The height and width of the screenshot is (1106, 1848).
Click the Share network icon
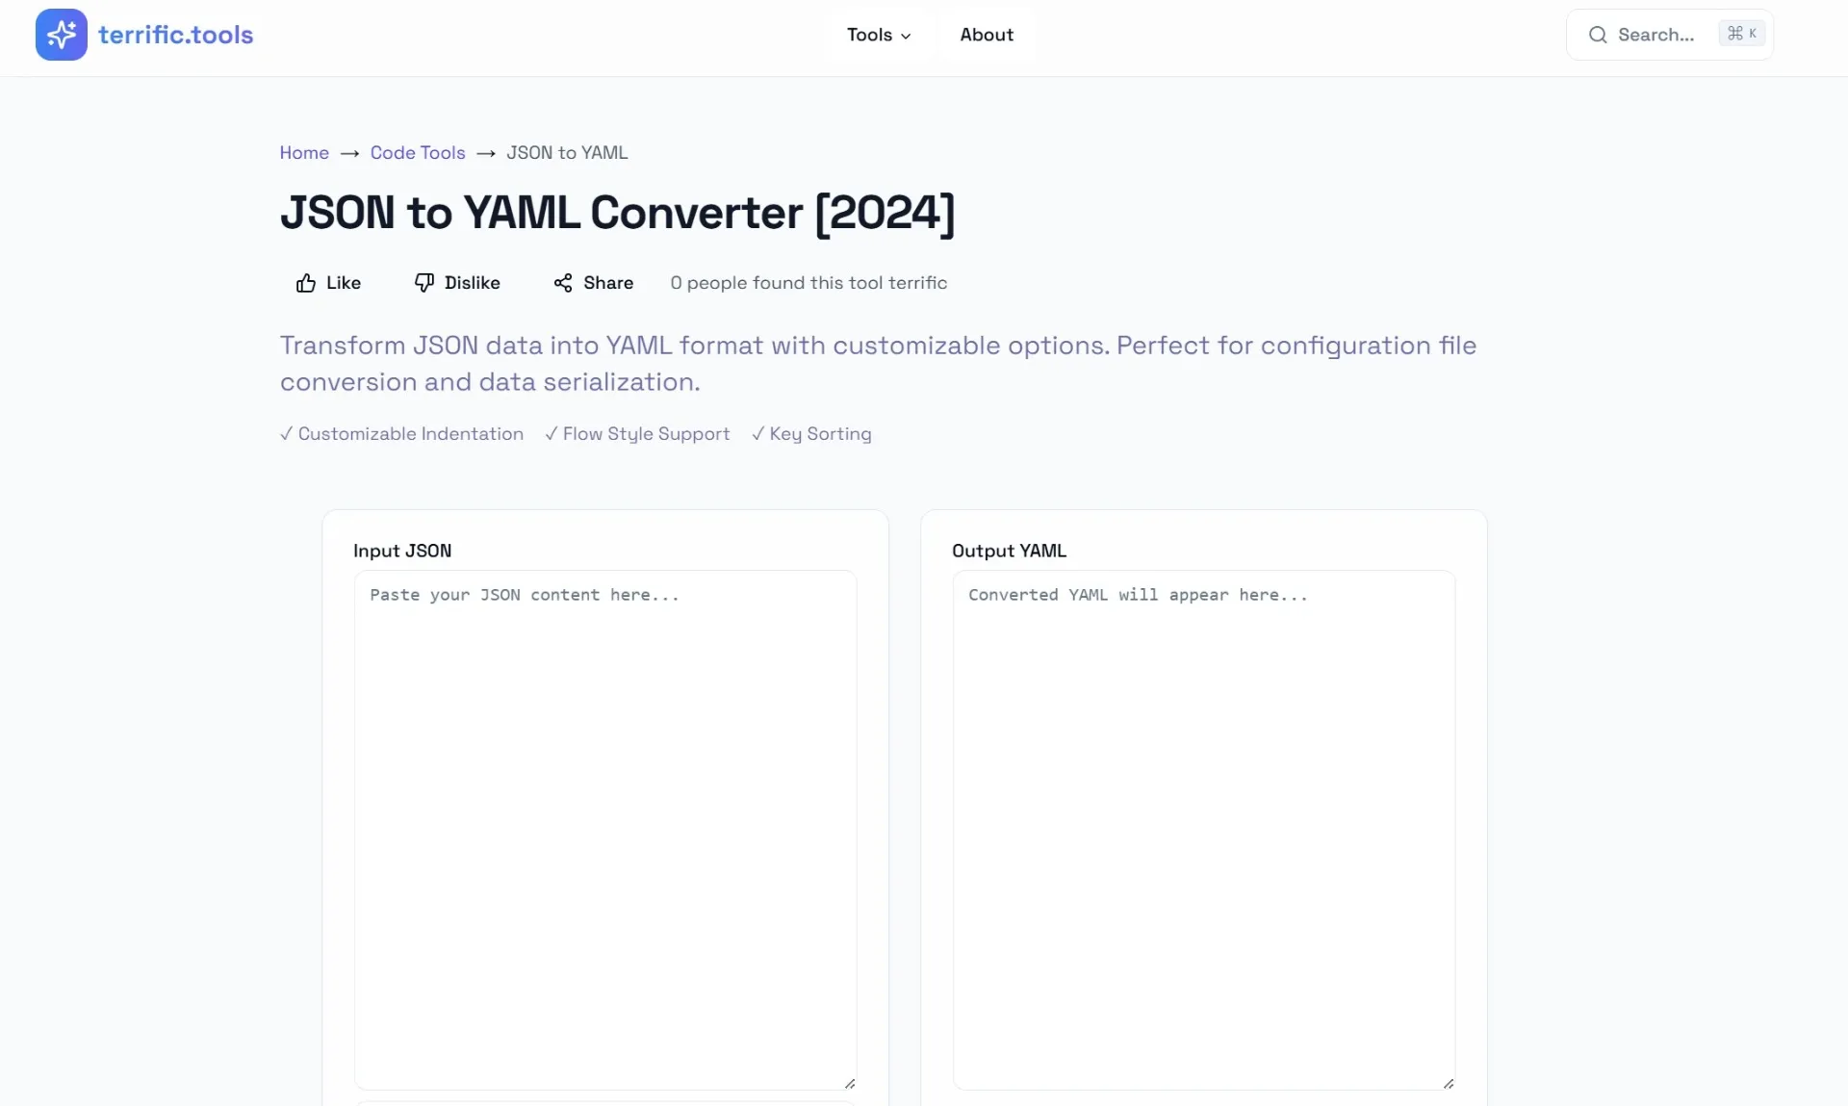(x=563, y=283)
